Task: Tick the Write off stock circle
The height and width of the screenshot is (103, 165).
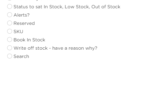Action: tap(9, 48)
